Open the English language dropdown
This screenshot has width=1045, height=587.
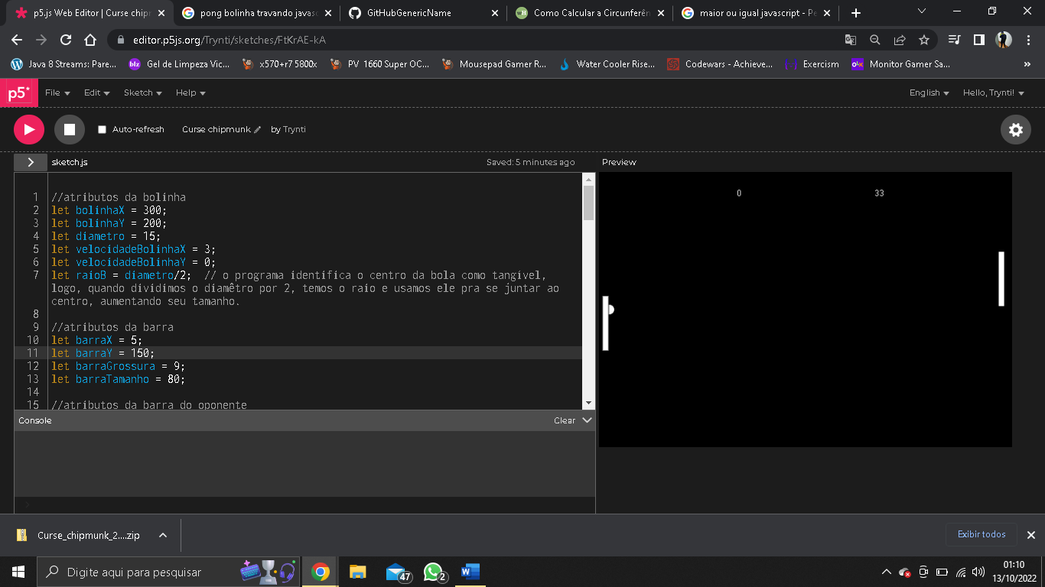[x=929, y=92]
